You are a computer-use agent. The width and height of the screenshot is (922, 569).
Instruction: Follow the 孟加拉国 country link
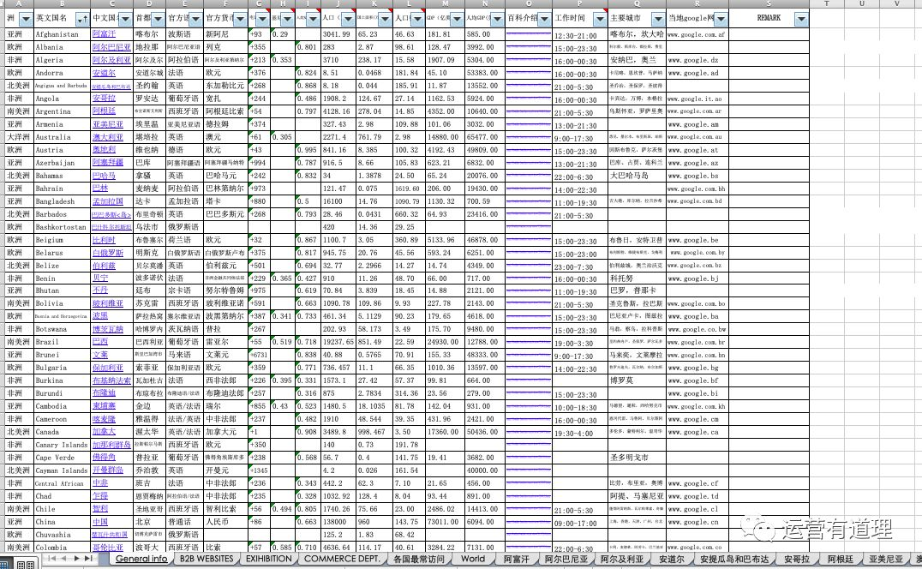pos(108,201)
